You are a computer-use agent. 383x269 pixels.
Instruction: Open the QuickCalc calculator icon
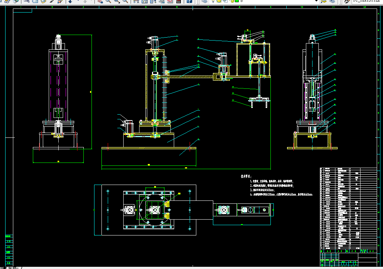coord(178,1)
